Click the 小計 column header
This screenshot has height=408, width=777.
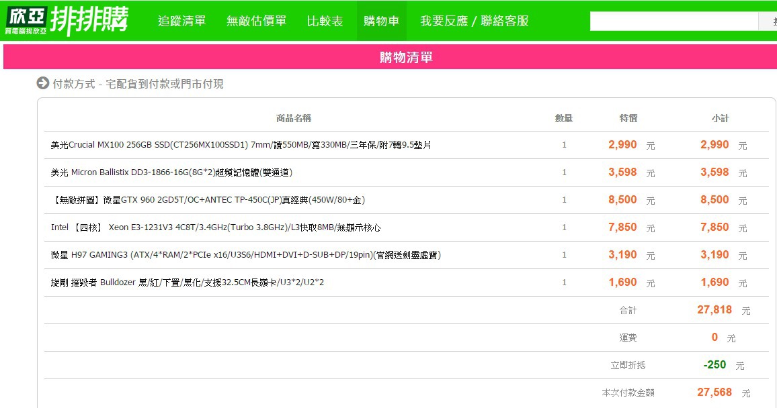tap(721, 118)
